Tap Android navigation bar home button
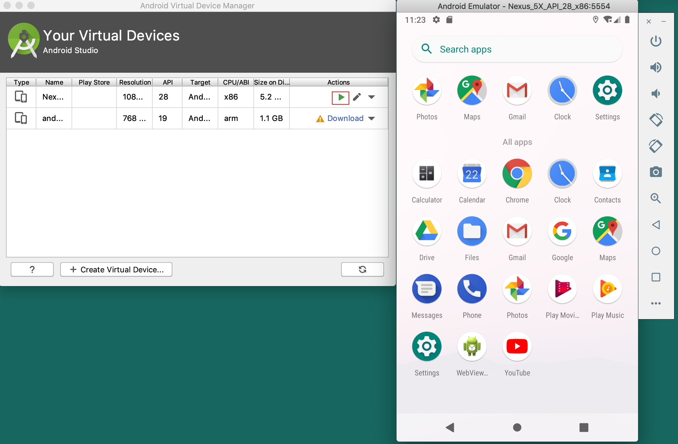 click(517, 428)
